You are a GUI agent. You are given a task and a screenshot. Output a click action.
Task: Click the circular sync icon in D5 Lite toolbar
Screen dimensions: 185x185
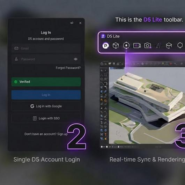(126, 45)
